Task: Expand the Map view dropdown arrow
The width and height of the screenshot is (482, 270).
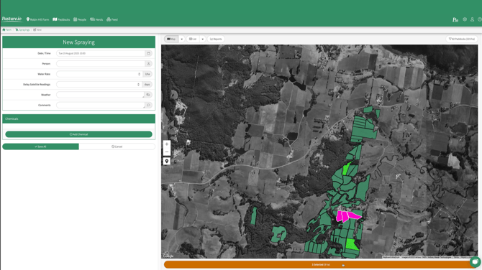Action: click(x=182, y=39)
